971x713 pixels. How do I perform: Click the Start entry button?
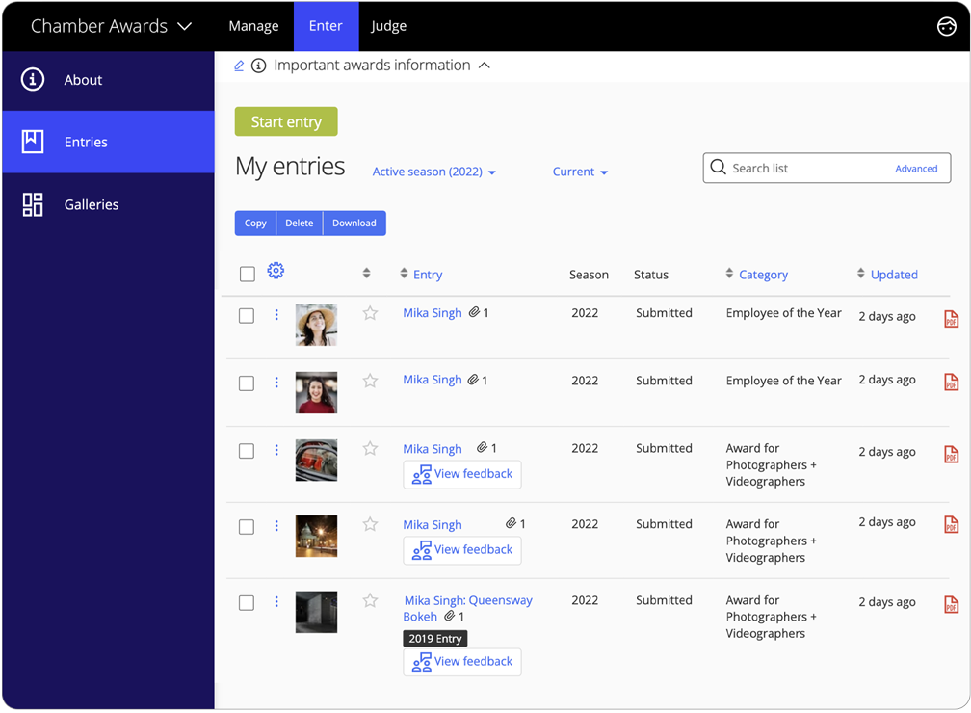(x=285, y=121)
